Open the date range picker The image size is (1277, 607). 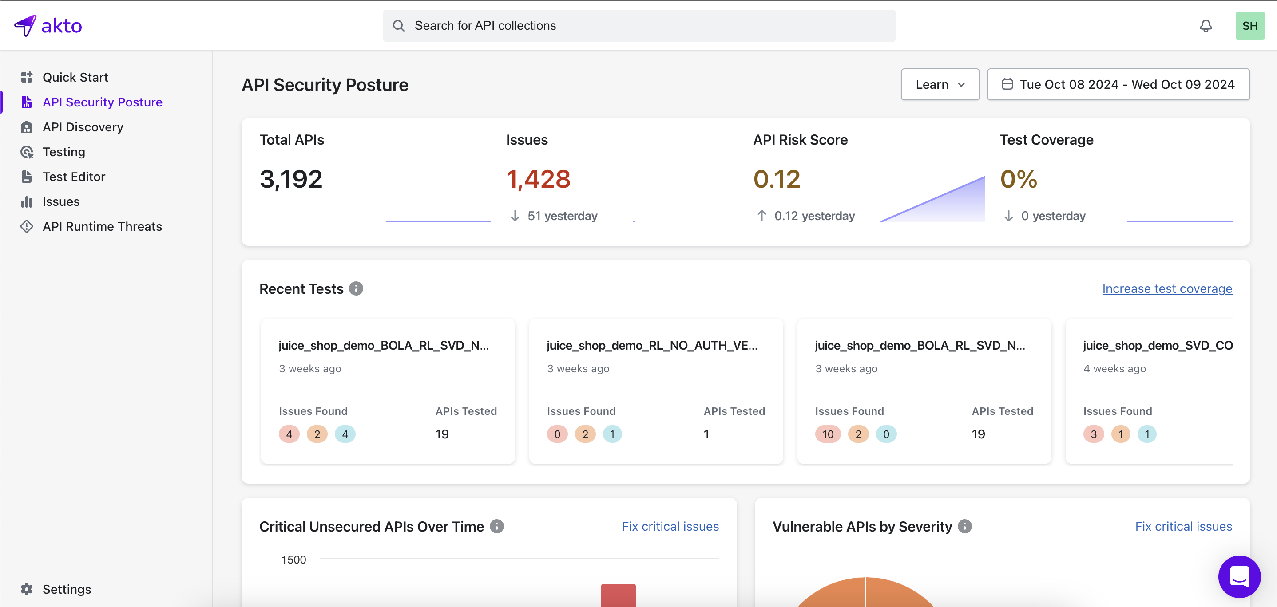[x=1118, y=85]
